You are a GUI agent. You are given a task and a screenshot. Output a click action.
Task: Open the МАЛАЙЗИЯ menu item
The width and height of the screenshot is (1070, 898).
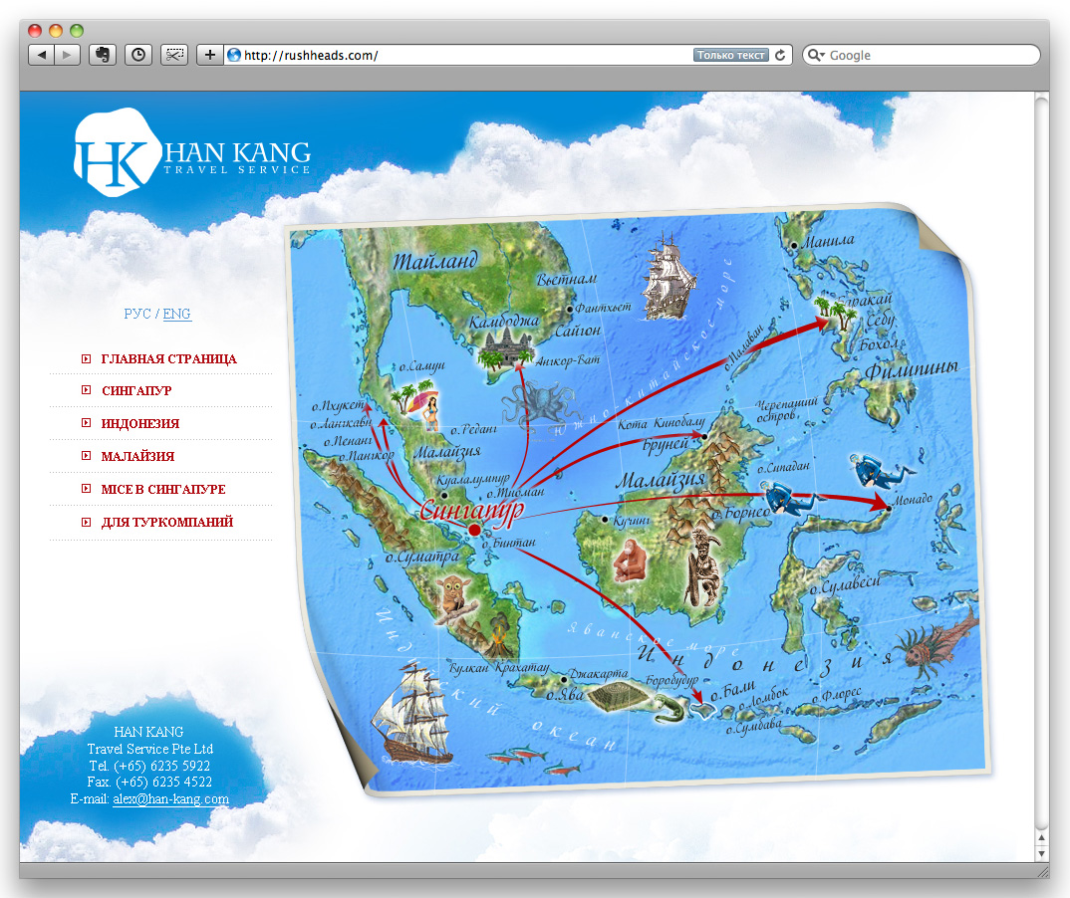tap(137, 456)
